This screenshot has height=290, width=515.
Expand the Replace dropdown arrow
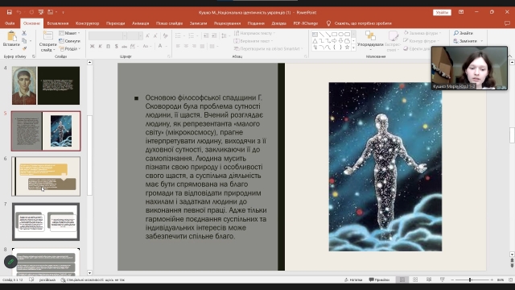click(x=482, y=41)
